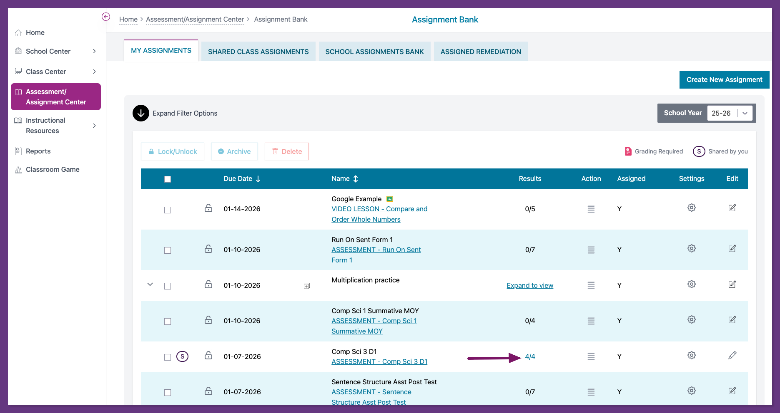Viewport: 780px width, 413px height.
Task: Check the box for Google Example assignment
Action: (x=168, y=210)
